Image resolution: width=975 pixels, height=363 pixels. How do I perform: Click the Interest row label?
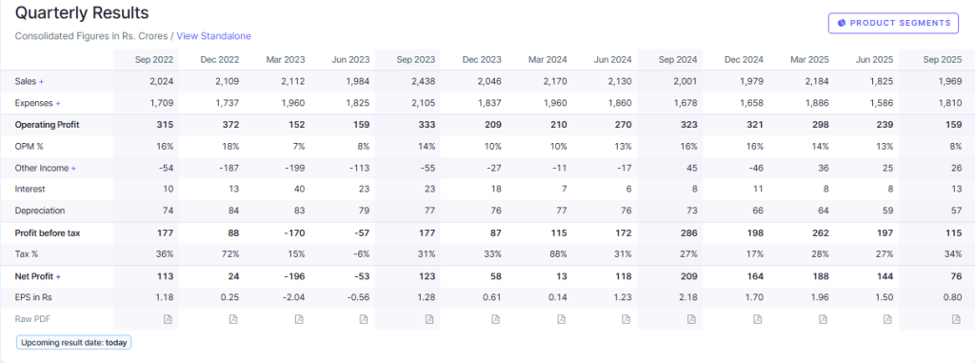(x=30, y=189)
